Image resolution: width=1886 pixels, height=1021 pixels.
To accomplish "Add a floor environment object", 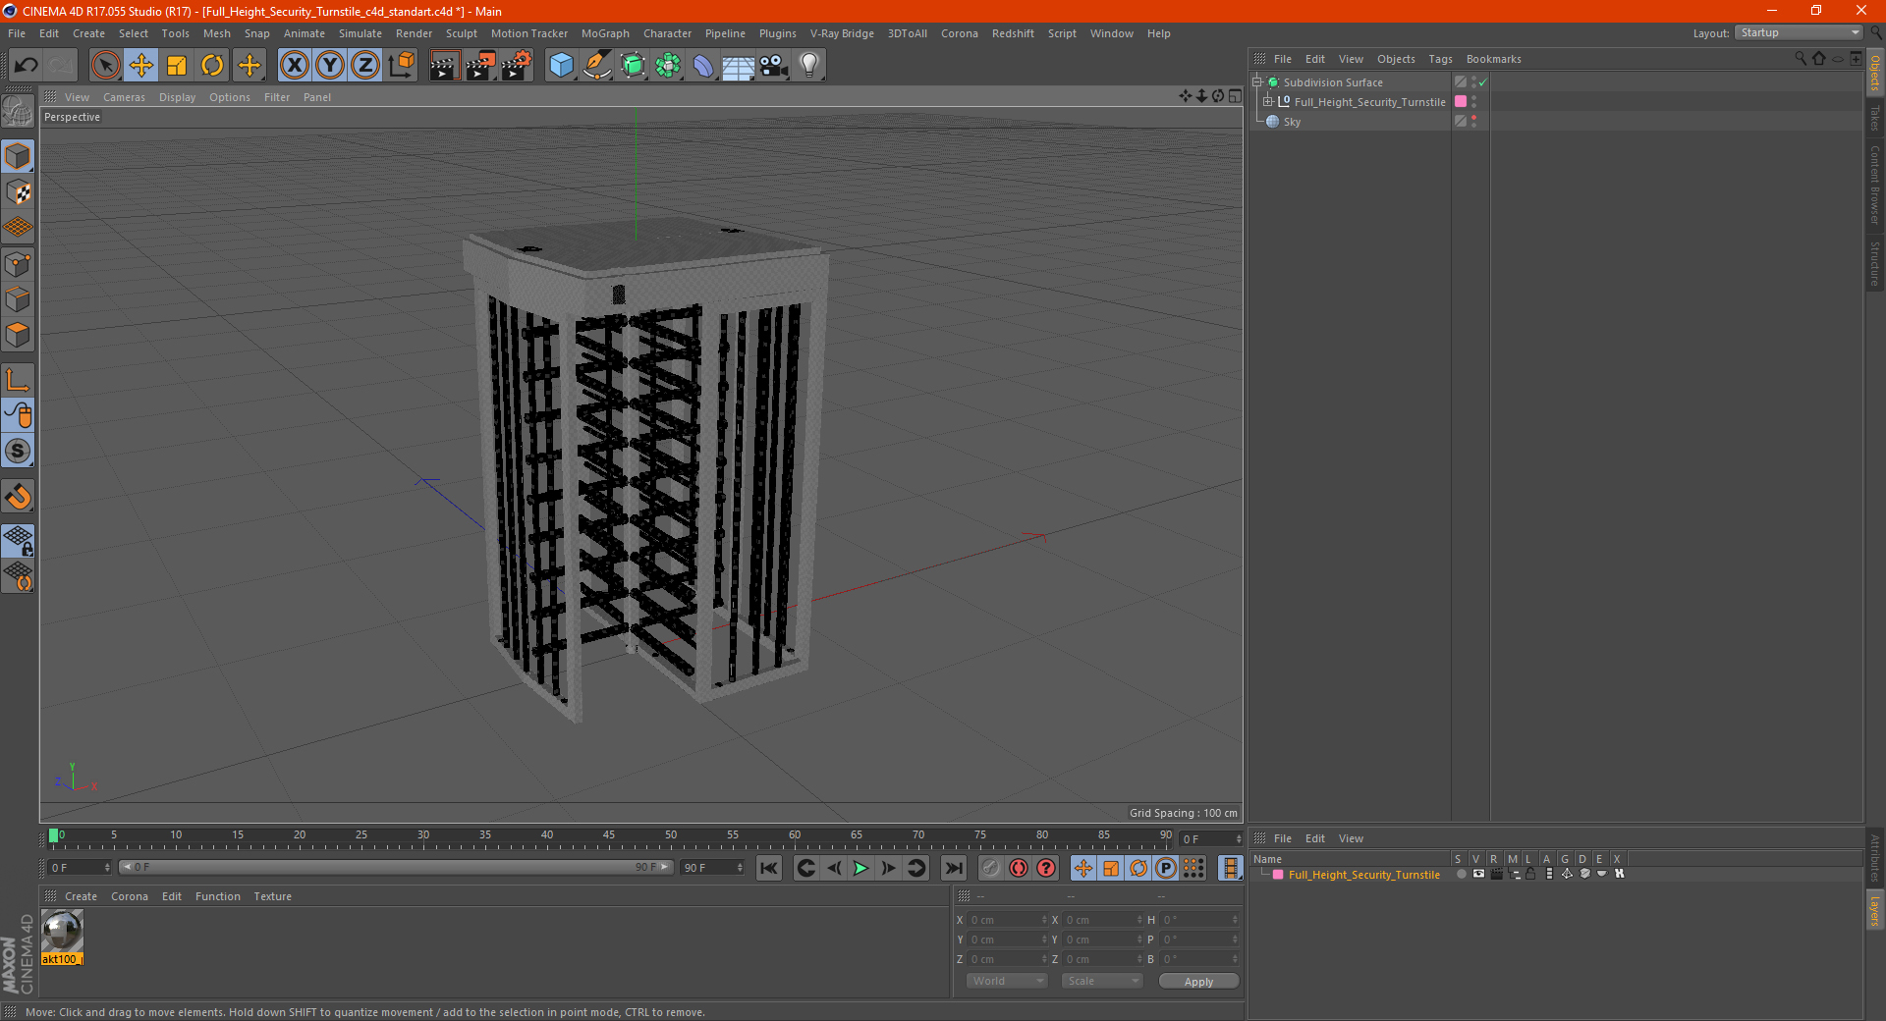I will click(x=738, y=66).
